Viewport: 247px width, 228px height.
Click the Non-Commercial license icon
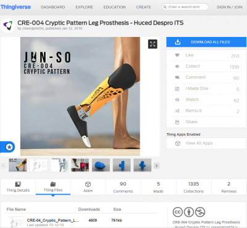point(200,212)
